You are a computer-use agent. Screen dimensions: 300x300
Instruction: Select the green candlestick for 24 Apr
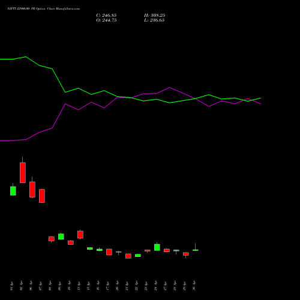click(x=157, y=247)
